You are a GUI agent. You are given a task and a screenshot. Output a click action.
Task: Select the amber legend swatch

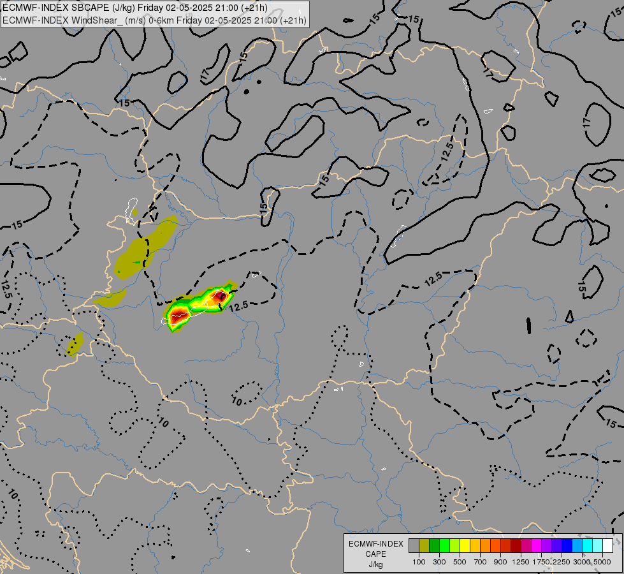(475, 545)
